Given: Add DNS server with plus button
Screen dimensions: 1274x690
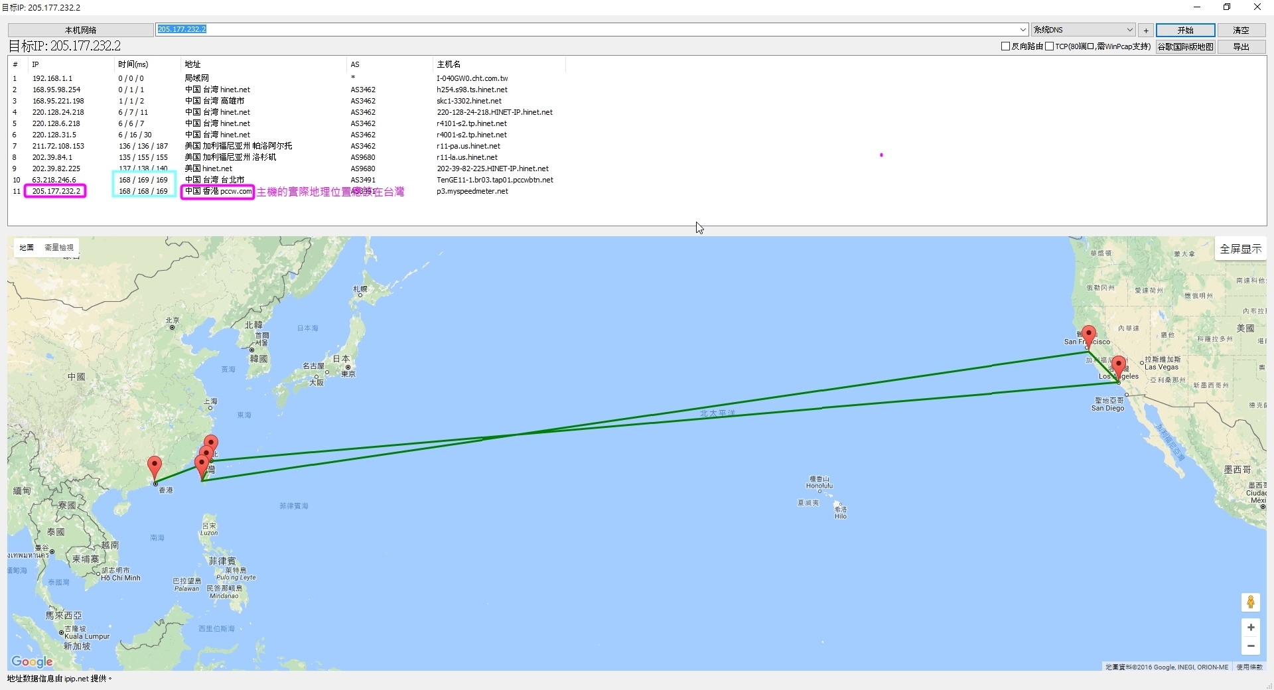Looking at the screenshot, I should tap(1146, 31).
